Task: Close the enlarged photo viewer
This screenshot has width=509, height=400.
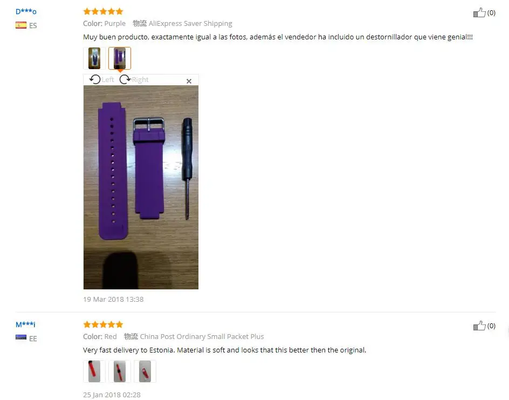Action: (x=189, y=81)
